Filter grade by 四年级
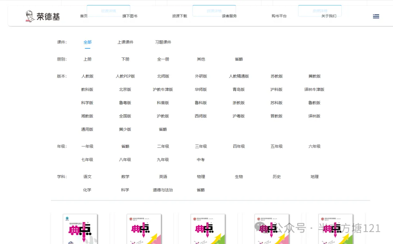Screen dimensions: 393x244 (239, 146)
